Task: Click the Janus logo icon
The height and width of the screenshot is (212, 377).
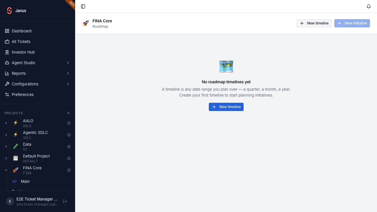Action: (x=9, y=11)
